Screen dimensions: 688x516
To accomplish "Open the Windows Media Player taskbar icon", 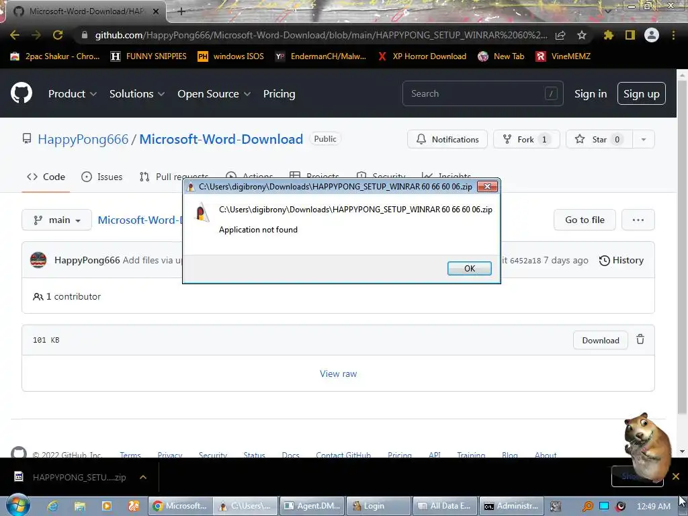I will pos(107,506).
